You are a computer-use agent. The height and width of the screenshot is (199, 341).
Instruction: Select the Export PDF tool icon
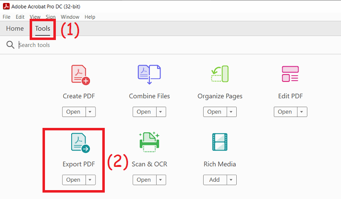[x=81, y=143]
